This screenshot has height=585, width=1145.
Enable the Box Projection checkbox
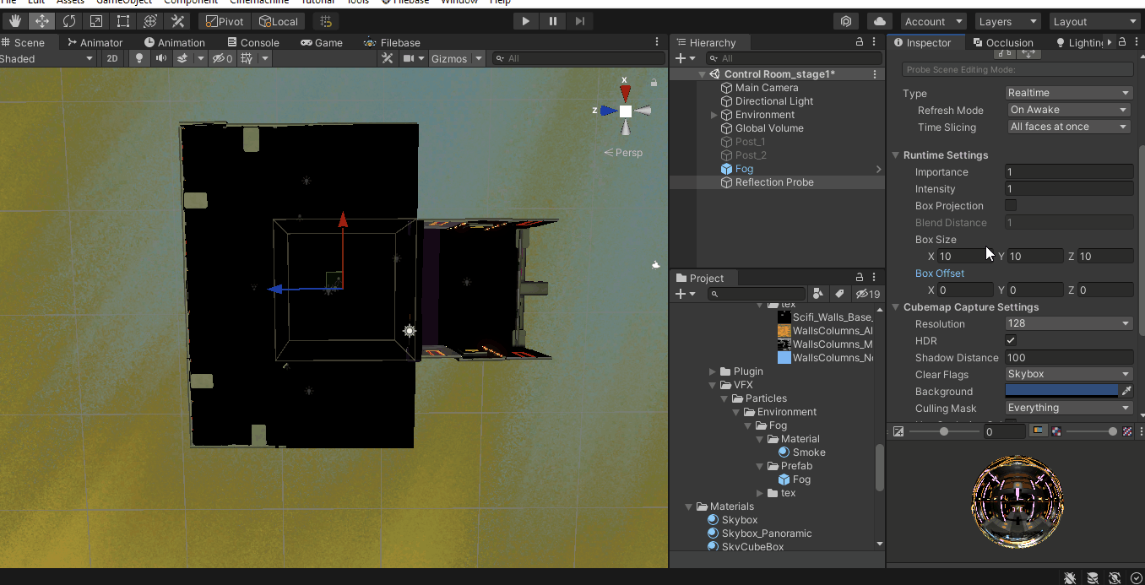[1011, 205]
